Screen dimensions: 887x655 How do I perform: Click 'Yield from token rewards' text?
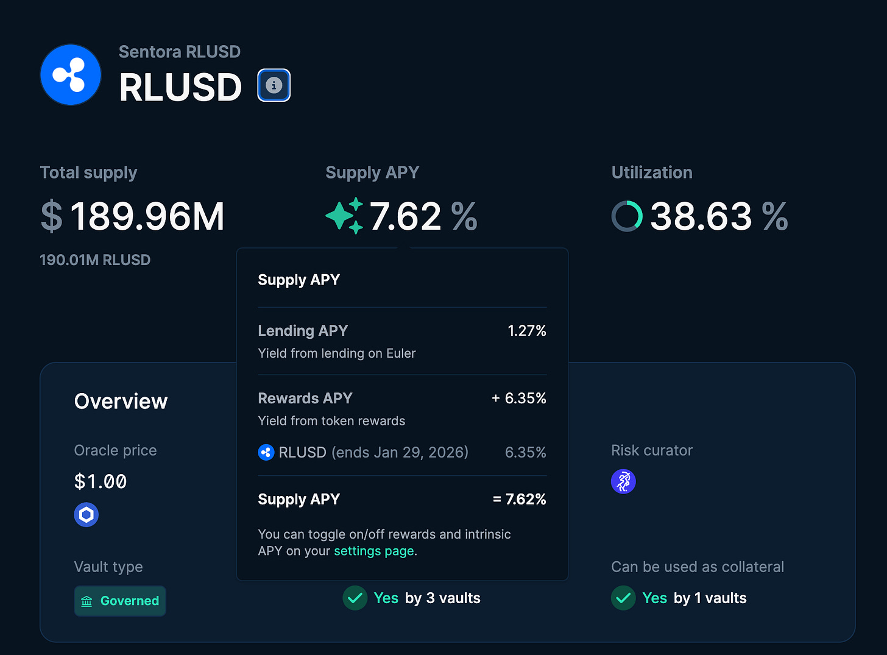pyautogui.click(x=331, y=421)
